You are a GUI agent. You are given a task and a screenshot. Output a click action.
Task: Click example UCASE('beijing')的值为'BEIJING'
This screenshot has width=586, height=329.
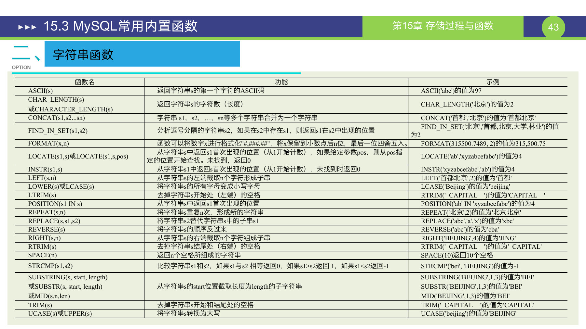pyautogui.click(x=469, y=313)
